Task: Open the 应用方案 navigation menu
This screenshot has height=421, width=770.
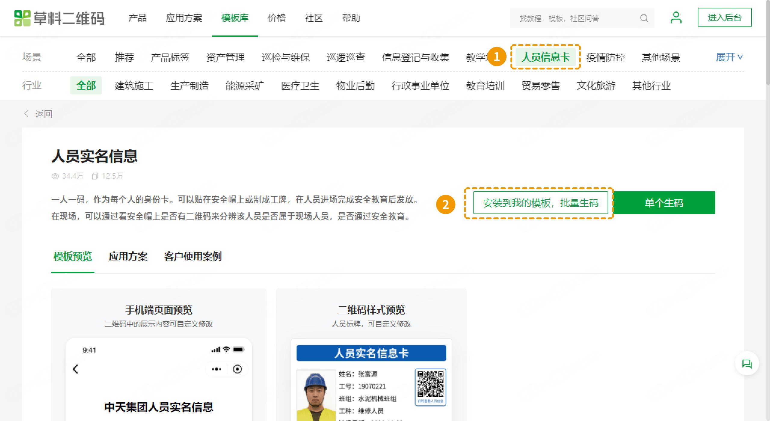Action: coord(184,18)
